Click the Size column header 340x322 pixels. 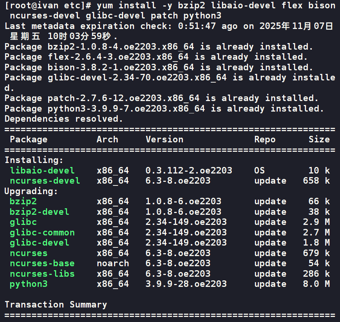tap(319, 139)
